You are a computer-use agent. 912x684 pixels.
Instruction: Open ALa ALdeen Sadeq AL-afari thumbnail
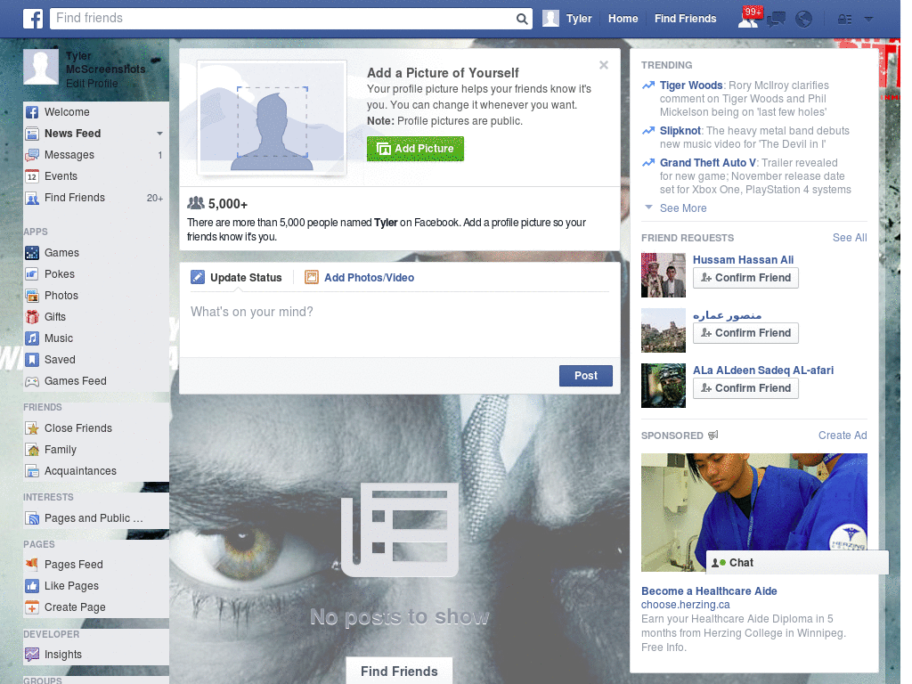(663, 386)
